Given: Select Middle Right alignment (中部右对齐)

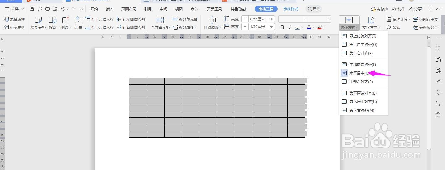Looking at the screenshot, I should click(x=363, y=82).
